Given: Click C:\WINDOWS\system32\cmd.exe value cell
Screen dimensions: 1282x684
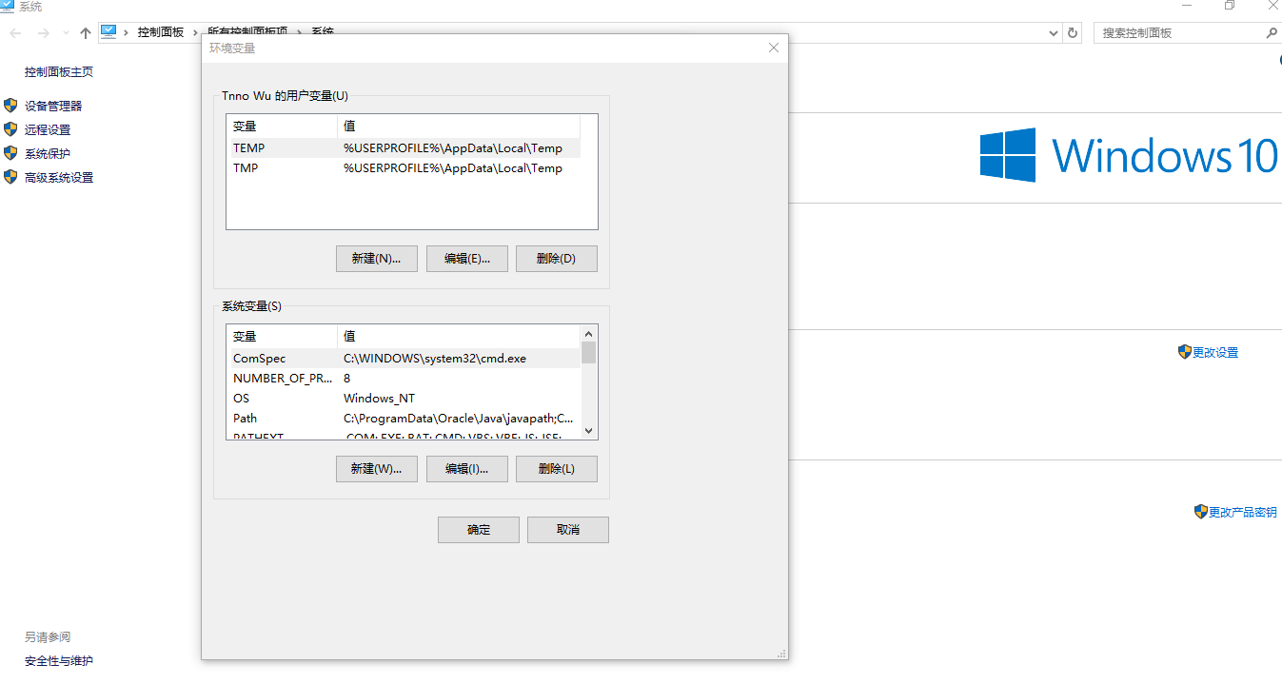Looking at the screenshot, I should (435, 359).
